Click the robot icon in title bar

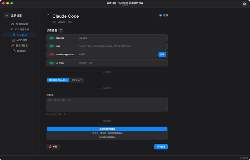click(x=244, y=4)
